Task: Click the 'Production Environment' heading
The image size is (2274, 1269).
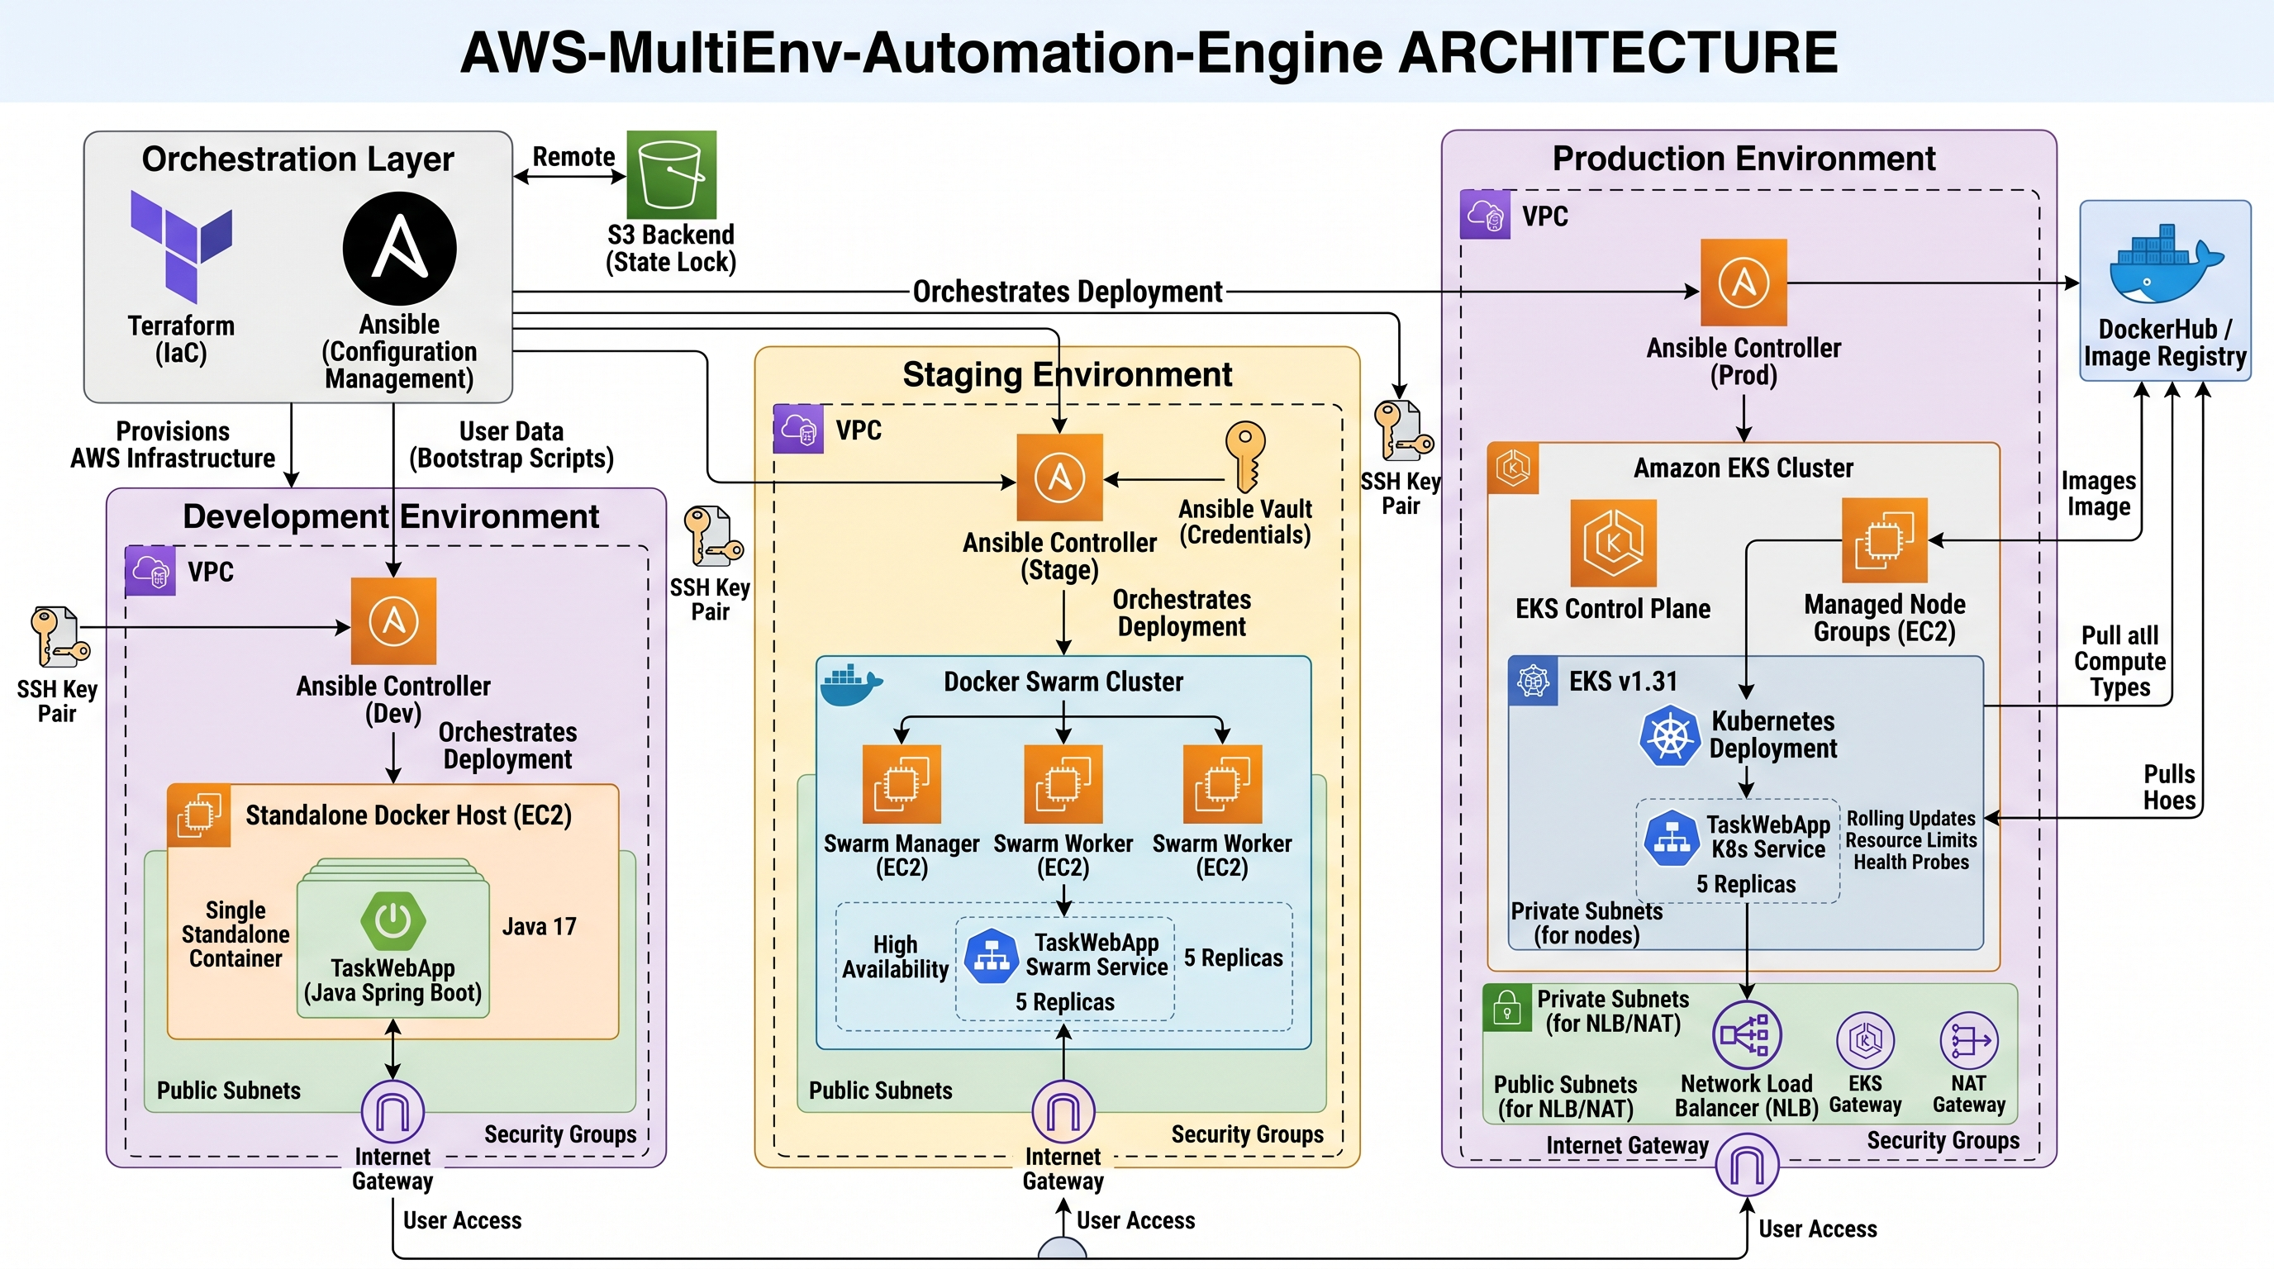Action: (x=1744, y=159)
